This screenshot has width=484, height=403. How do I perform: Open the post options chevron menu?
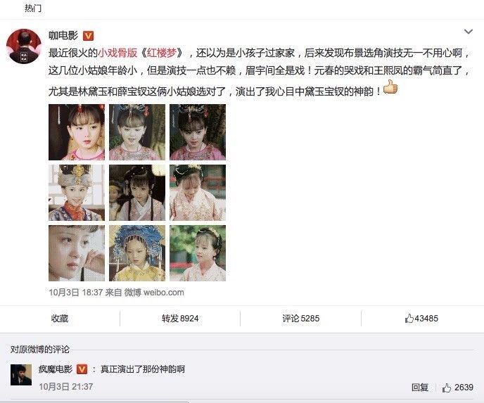469,32
